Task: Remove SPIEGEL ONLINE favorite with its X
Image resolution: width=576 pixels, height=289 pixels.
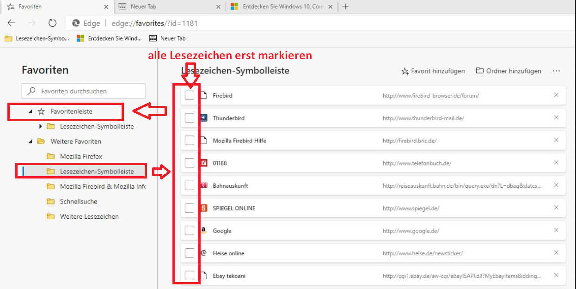Action: point(556,208)
